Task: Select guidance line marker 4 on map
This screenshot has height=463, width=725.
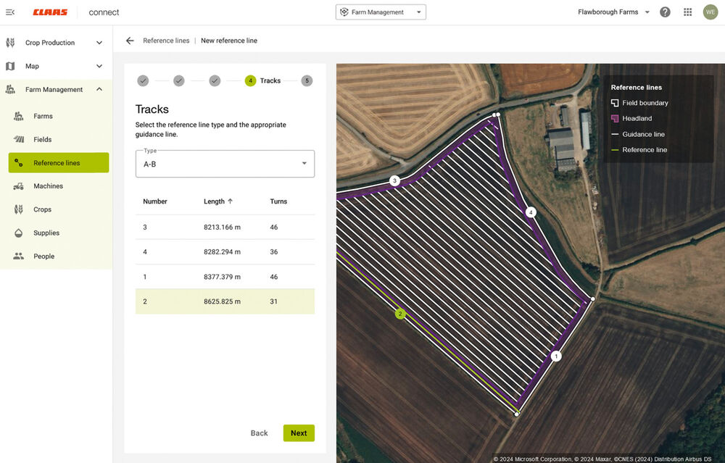Action: [531, 212]
